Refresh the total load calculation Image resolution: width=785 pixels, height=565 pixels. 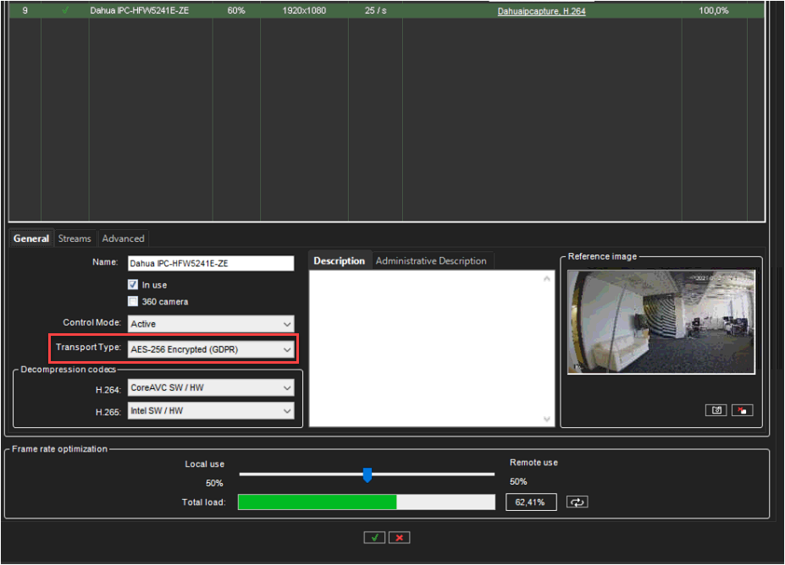tap(577, 502)
